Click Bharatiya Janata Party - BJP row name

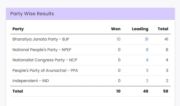click(x=41, y=39)
